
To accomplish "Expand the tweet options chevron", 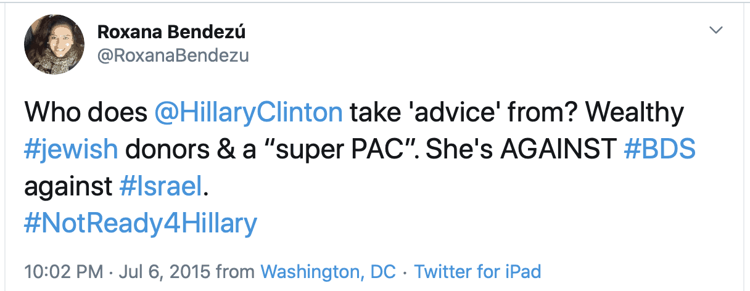I will click(716, 30).
